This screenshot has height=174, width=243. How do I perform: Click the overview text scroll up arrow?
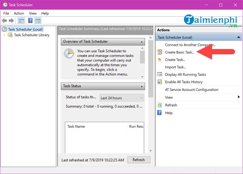[142, 48]
